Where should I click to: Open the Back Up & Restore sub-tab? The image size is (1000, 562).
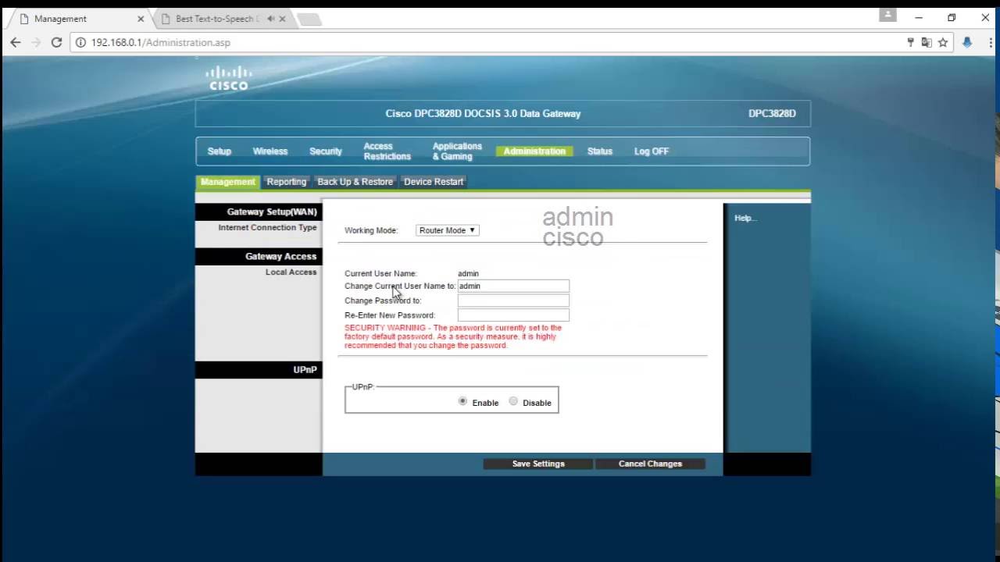tap(355, 182)
